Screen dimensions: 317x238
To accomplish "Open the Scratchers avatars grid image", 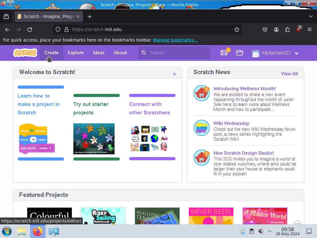I will [x=150, y=139].
